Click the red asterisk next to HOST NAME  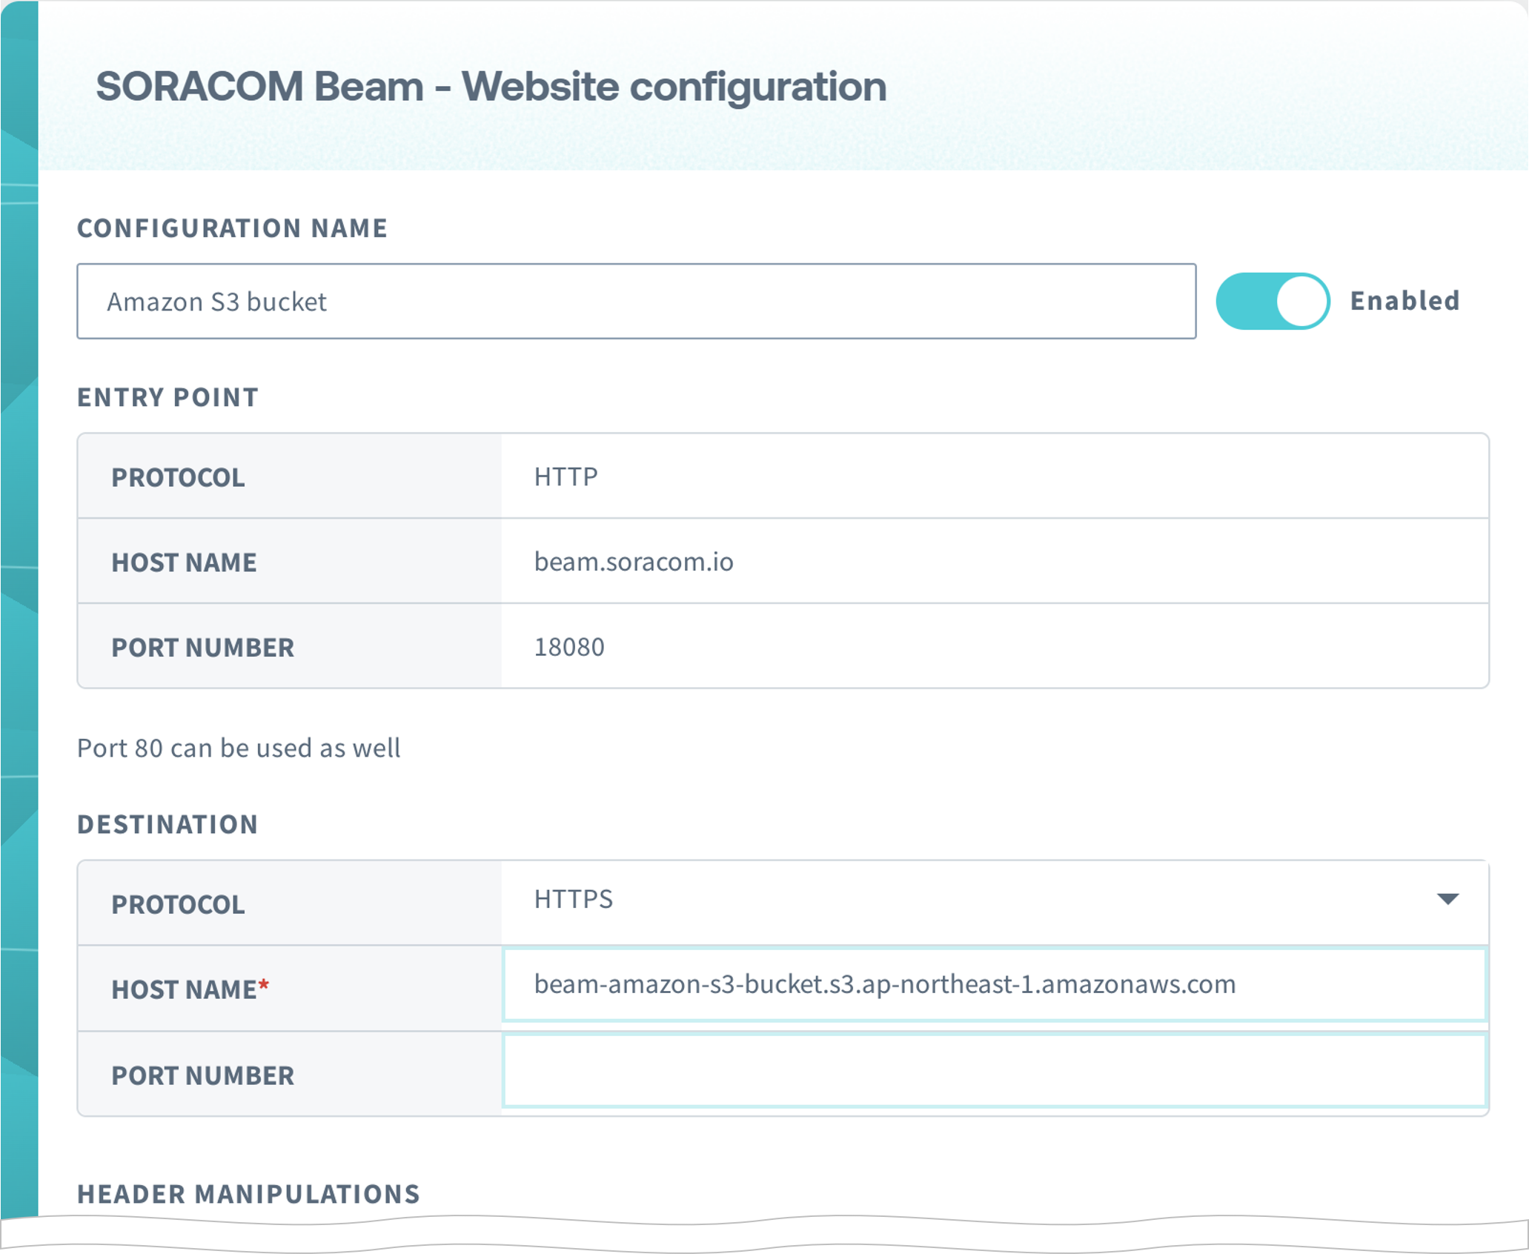coord(265,983)
